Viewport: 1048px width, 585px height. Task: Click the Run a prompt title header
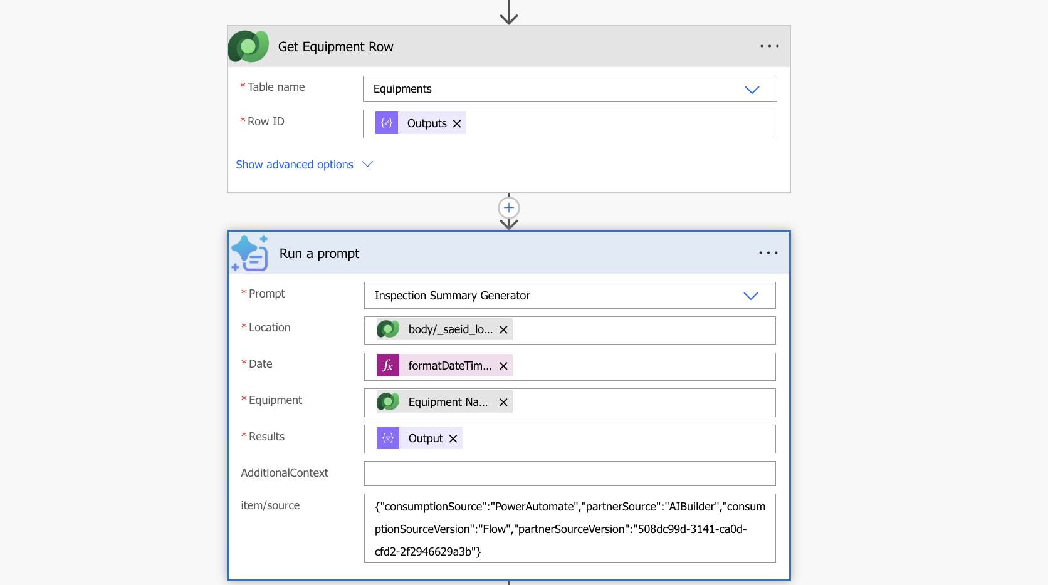[319, 254]
